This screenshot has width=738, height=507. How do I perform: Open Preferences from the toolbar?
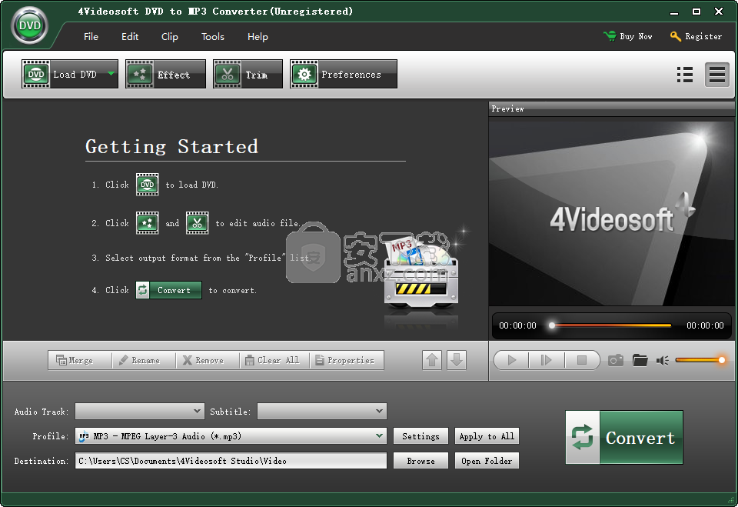click(344, 74)
